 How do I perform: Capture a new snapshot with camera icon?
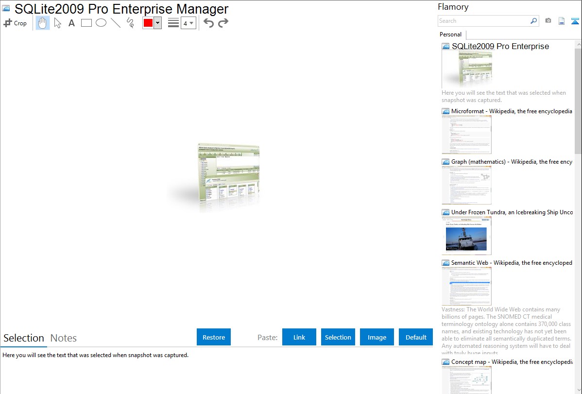[x=548, y=21]
